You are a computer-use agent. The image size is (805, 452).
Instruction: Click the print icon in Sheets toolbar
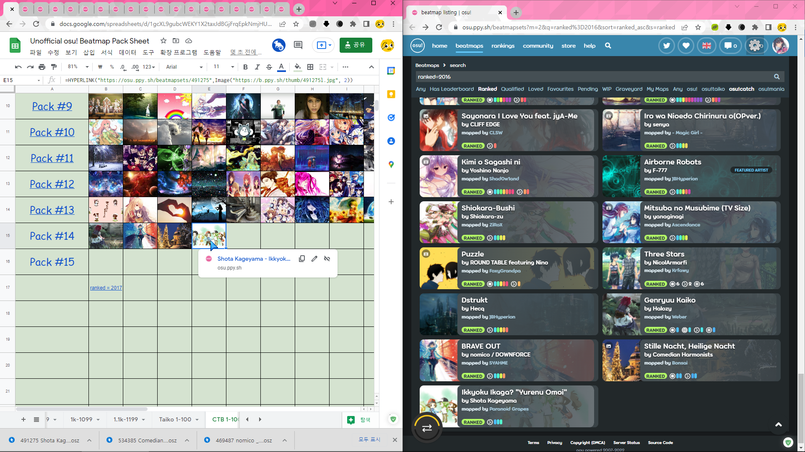click(42, 67)
